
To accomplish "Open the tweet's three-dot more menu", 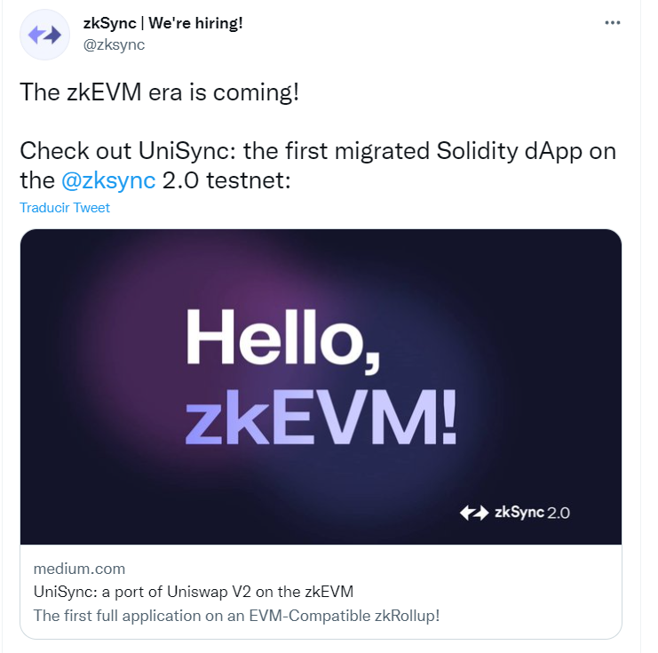I will pos(613,23).
